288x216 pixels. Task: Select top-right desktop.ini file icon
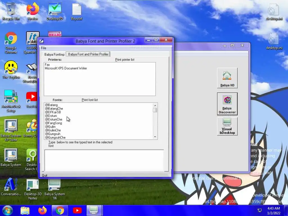274,12
